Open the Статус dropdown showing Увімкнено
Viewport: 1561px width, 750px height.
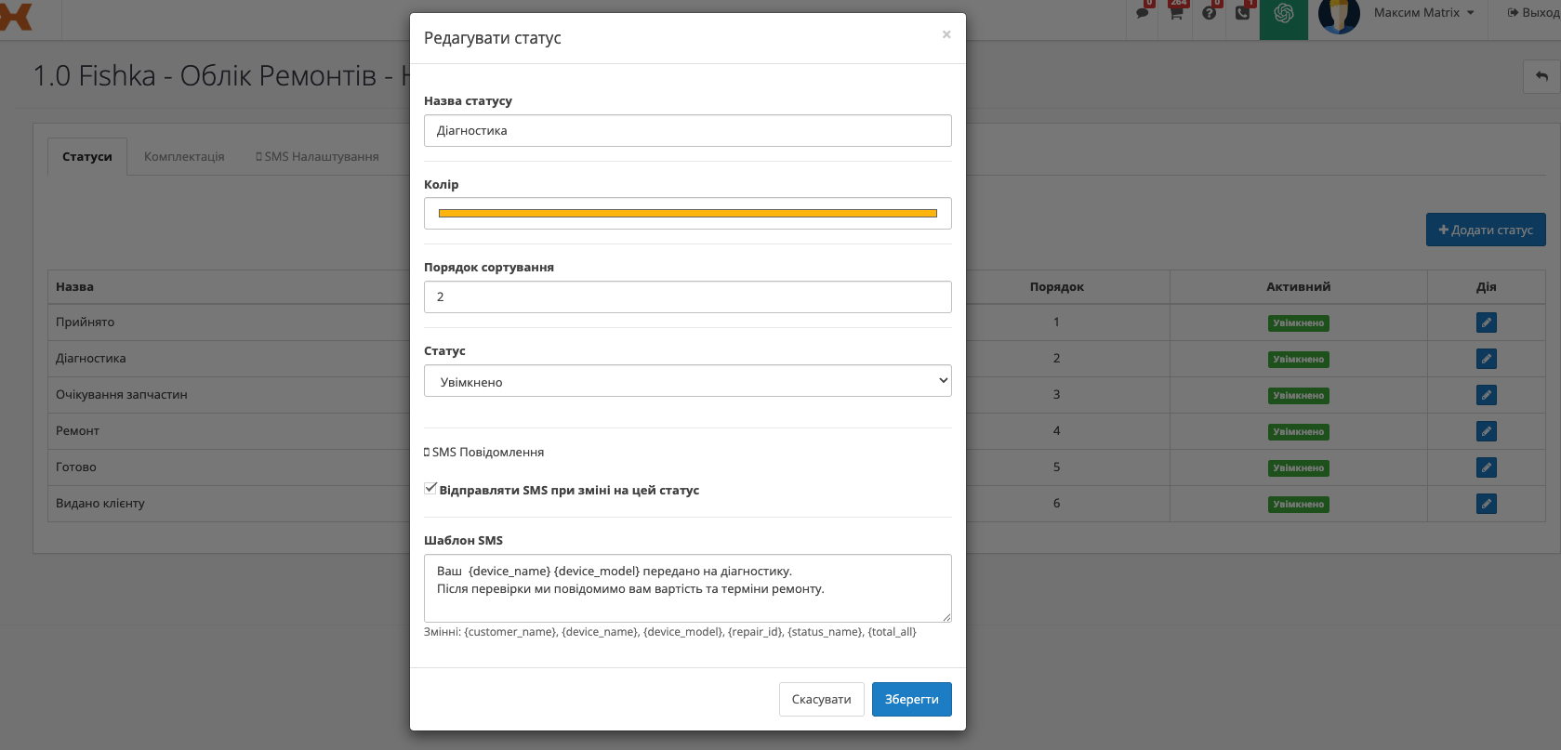point(688,381)
